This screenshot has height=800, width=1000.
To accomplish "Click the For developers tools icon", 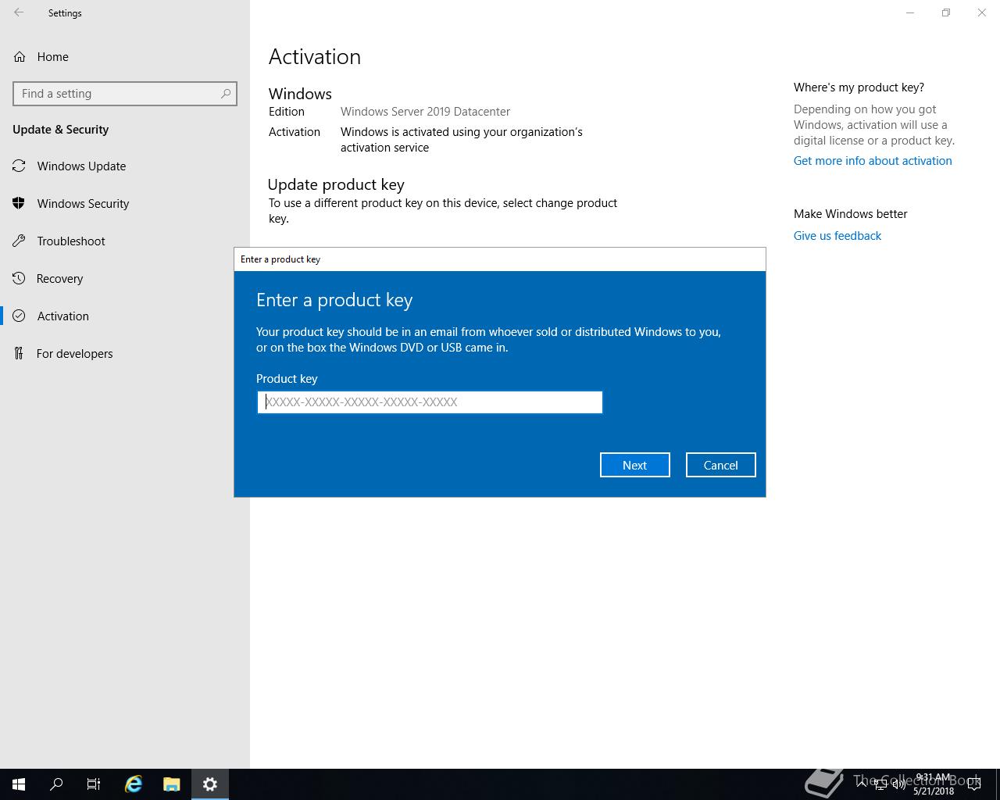I will (19, 353).
